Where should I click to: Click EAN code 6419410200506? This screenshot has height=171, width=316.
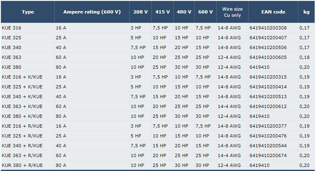pos(268,47)
